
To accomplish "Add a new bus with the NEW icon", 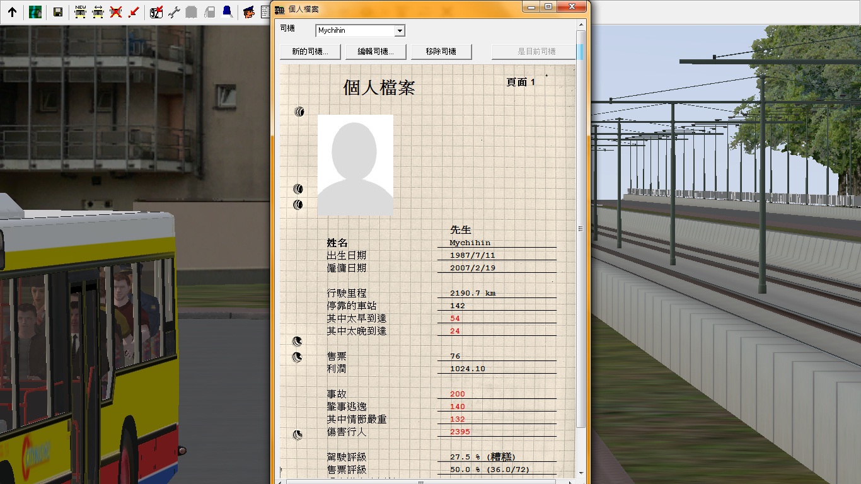I will click(81, 12).
